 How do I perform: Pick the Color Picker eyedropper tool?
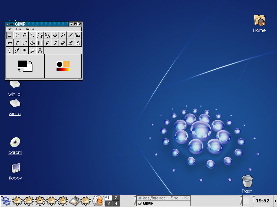tap(25, 43)
